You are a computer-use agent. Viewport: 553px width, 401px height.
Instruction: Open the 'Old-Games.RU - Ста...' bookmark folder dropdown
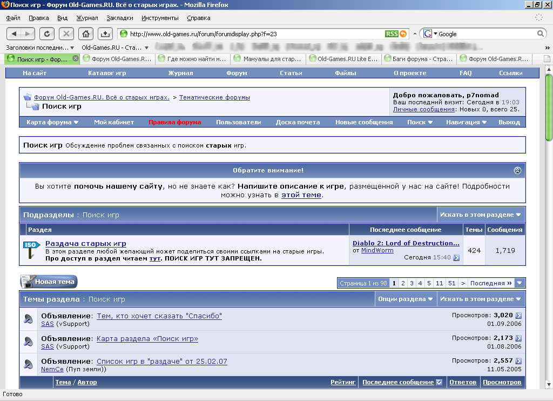click(115, 48)
